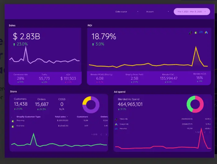Click the yellow ROI line chart spike
The image size is (217, 164).
click(x=196, y=48)
